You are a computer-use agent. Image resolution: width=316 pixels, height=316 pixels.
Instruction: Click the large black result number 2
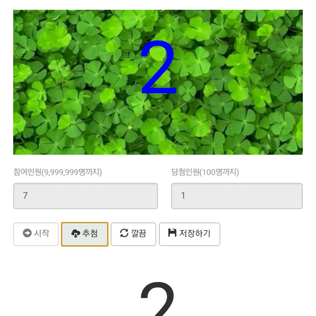tap(158, 299)
